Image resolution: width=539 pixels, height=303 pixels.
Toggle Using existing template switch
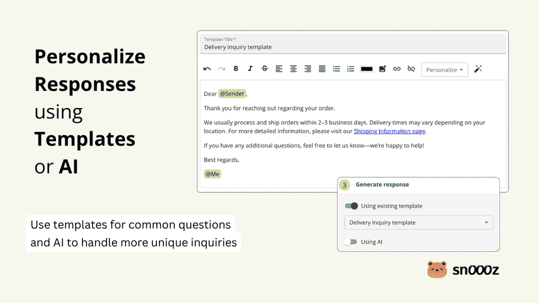point(352,205)
